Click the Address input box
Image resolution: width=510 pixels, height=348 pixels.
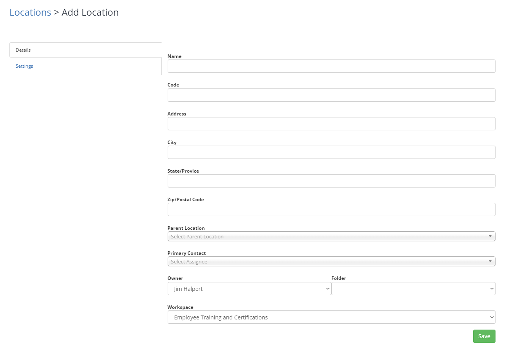[331, 124]
